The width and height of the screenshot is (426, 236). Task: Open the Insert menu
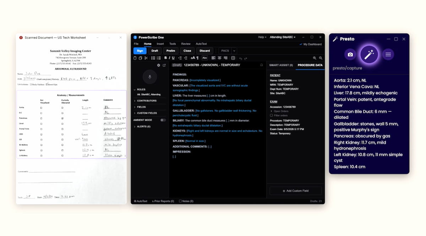tap(160, 44)
